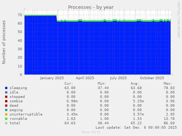
Task: Click the y-axis tick value 20
Action: [x=20, y=58]
